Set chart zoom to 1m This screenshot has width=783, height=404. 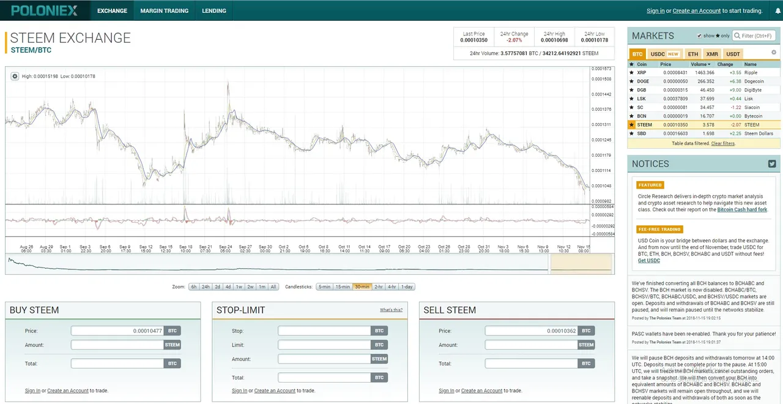tap(262, 287)
